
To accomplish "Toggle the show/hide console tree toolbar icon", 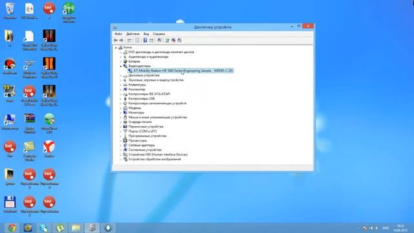I will (x=129, y=40).
